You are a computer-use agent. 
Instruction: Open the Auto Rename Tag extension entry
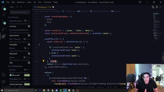tap(20, 24)
